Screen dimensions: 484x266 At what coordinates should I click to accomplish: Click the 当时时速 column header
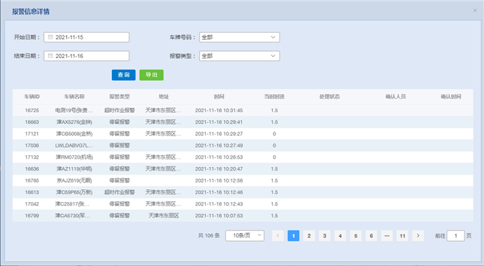[x=274, y=97]
